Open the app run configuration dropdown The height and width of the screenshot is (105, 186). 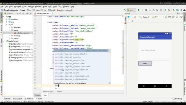coord(131,10)
